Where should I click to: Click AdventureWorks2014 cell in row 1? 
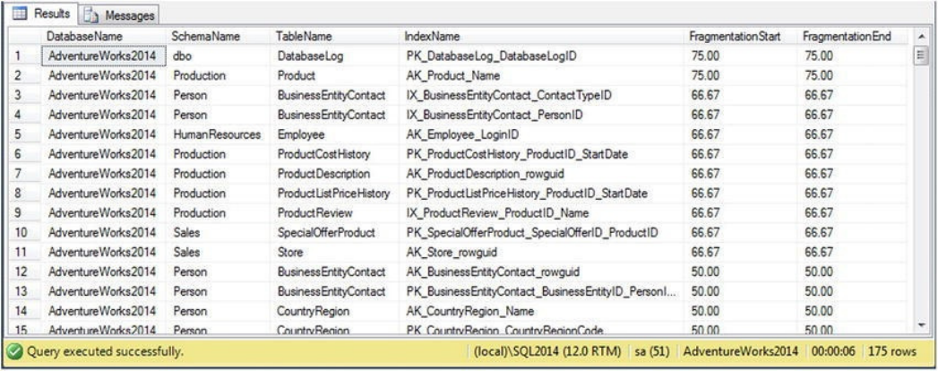[x=104, y=56]
